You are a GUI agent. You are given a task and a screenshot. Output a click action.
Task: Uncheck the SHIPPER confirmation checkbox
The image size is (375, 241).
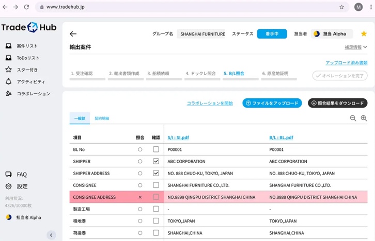pos(156,161)
